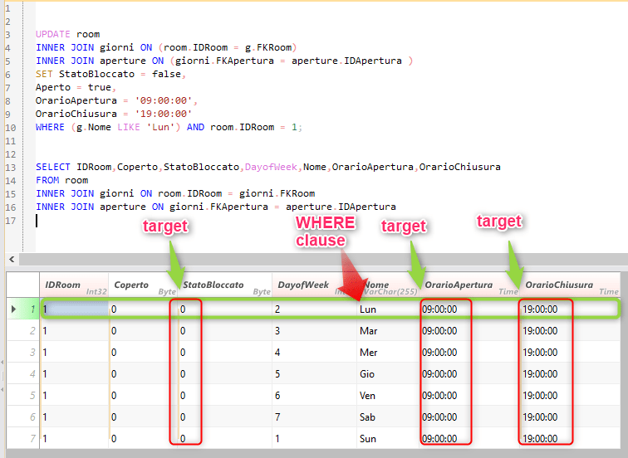
Task: Click the SELECT IDRoom,Coperto statement line
Action: tap(268, 167)
